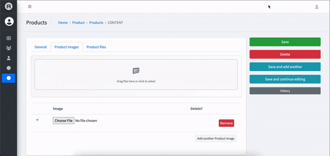Click the green Save button
The height and width of the screenshot is (156, 330).
285,42
